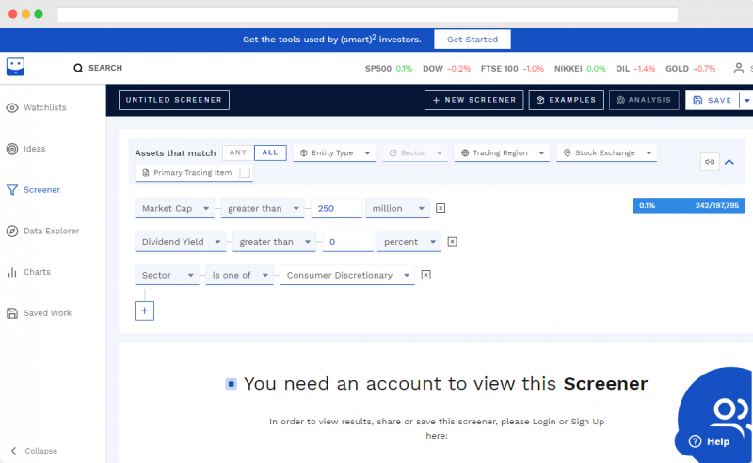Click the Help question mark icon

point(695,441)
